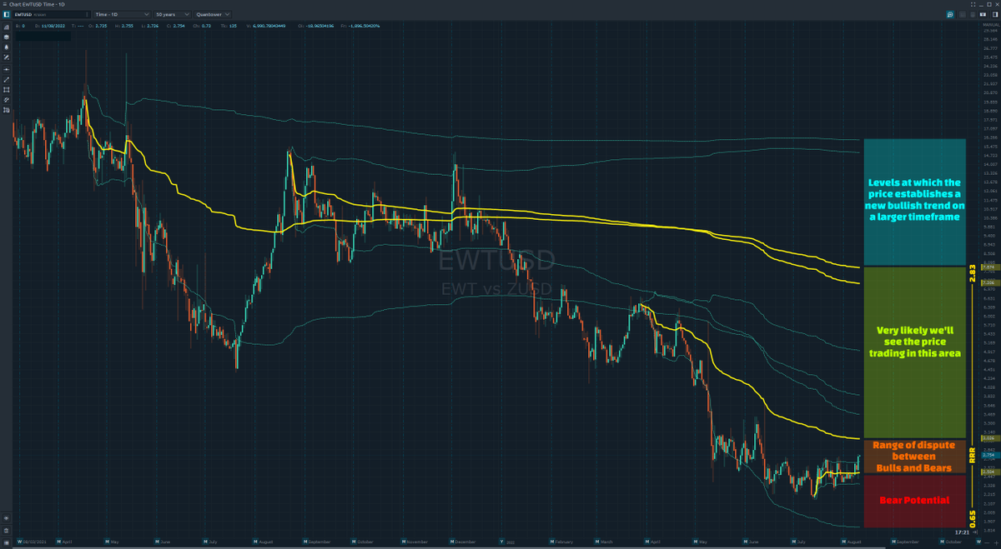Select the green 'Very likely' zone box
1001x549 pixels.
(x=914, y=352)
